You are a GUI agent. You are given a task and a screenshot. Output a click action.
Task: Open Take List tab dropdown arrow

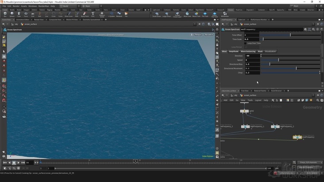pyautogui.click(x=247, y=20)
